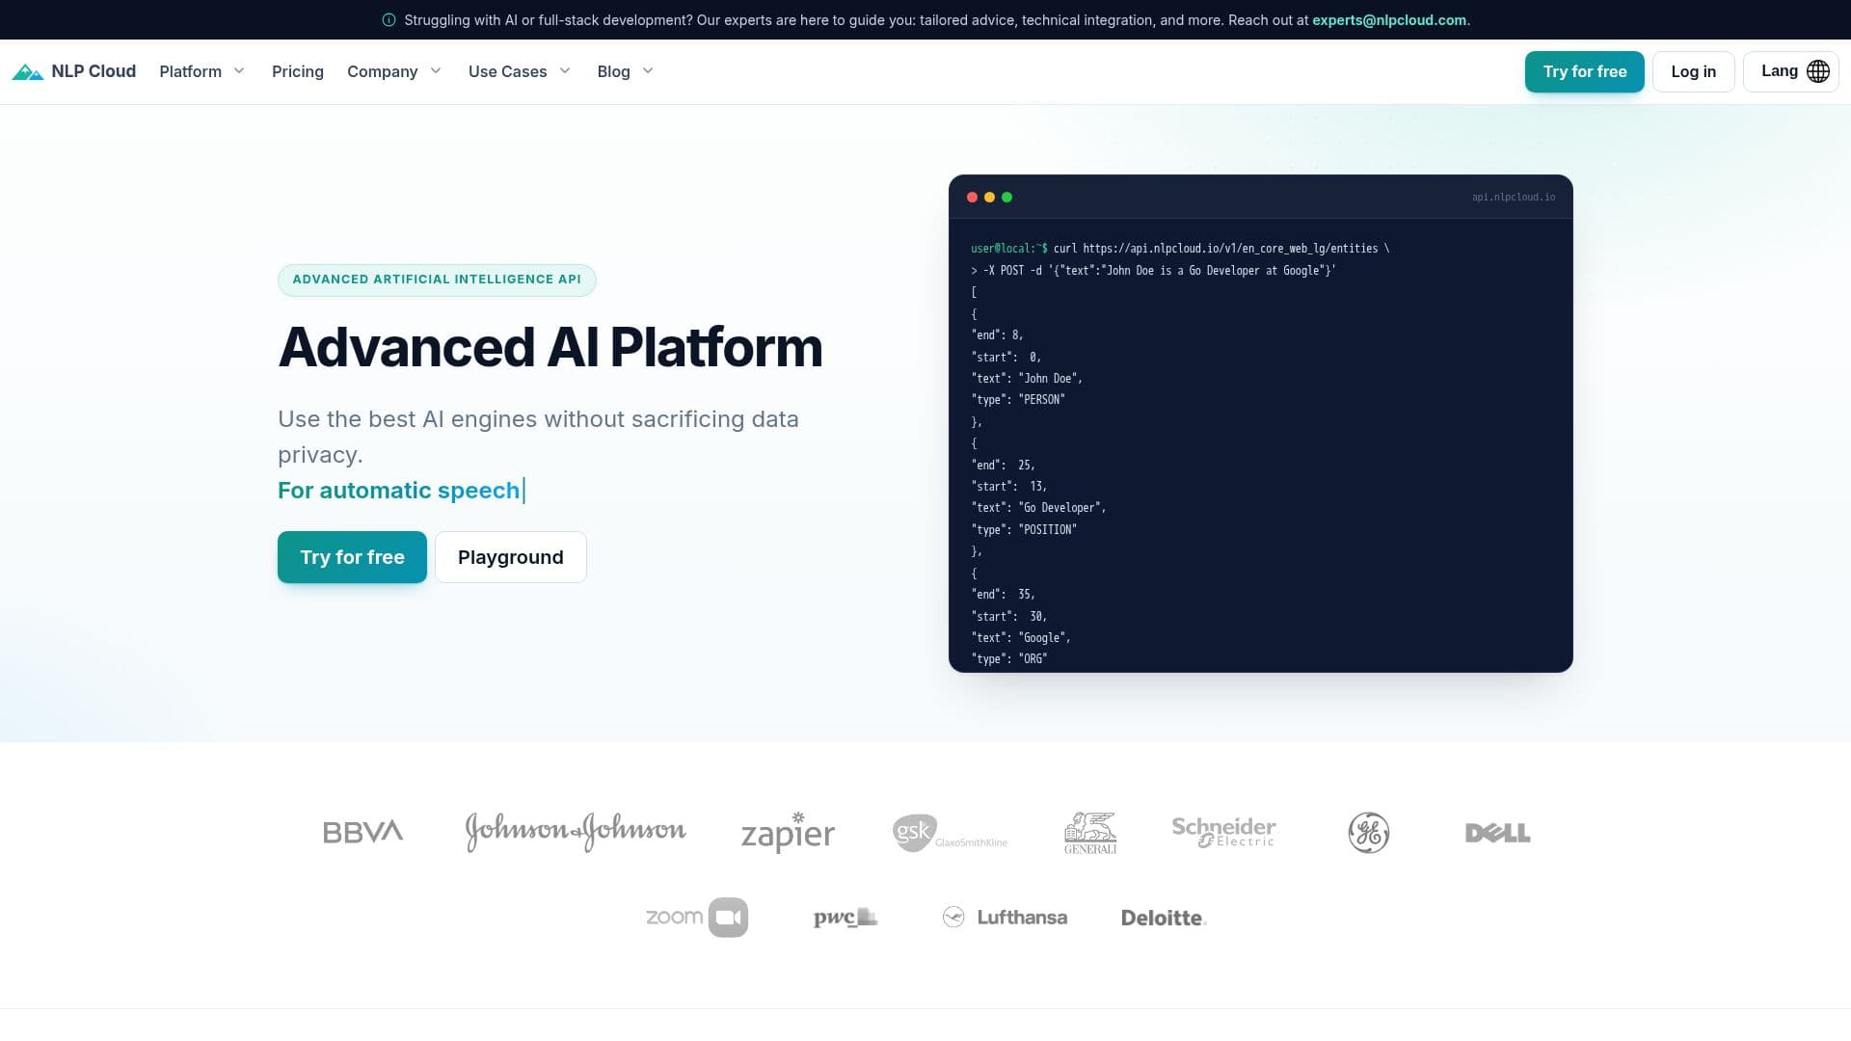The height and width of the screenshot is (1041, 1851).
Task: Click the api.nlpcloud.io label in terminal header
Action: [x=1513, y=198]
